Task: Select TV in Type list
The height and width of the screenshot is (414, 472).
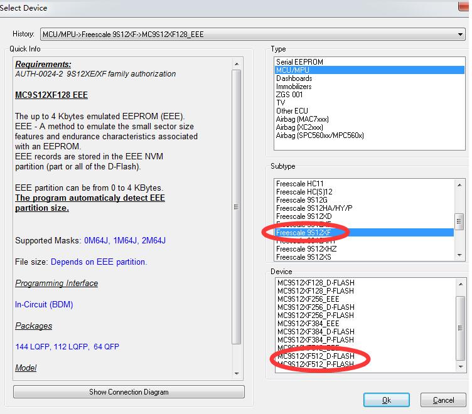Action: [x=369, y=103]
